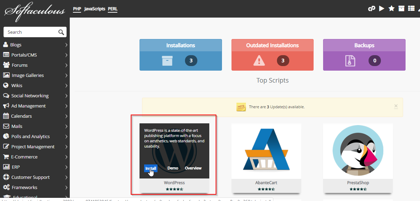Viewport: 420px width, 201px height.
Task: Expand the Portals/CMS category chevron
Action: (x=66, y=55)
